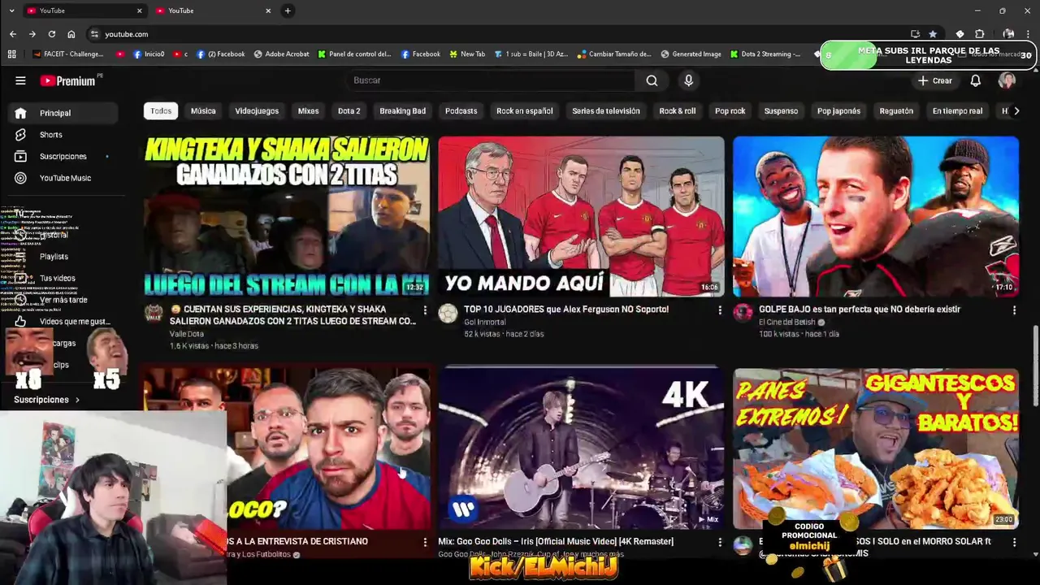Open the FACEIT Challenge bookmark
1040x585 pixels.
coord(68,54)
